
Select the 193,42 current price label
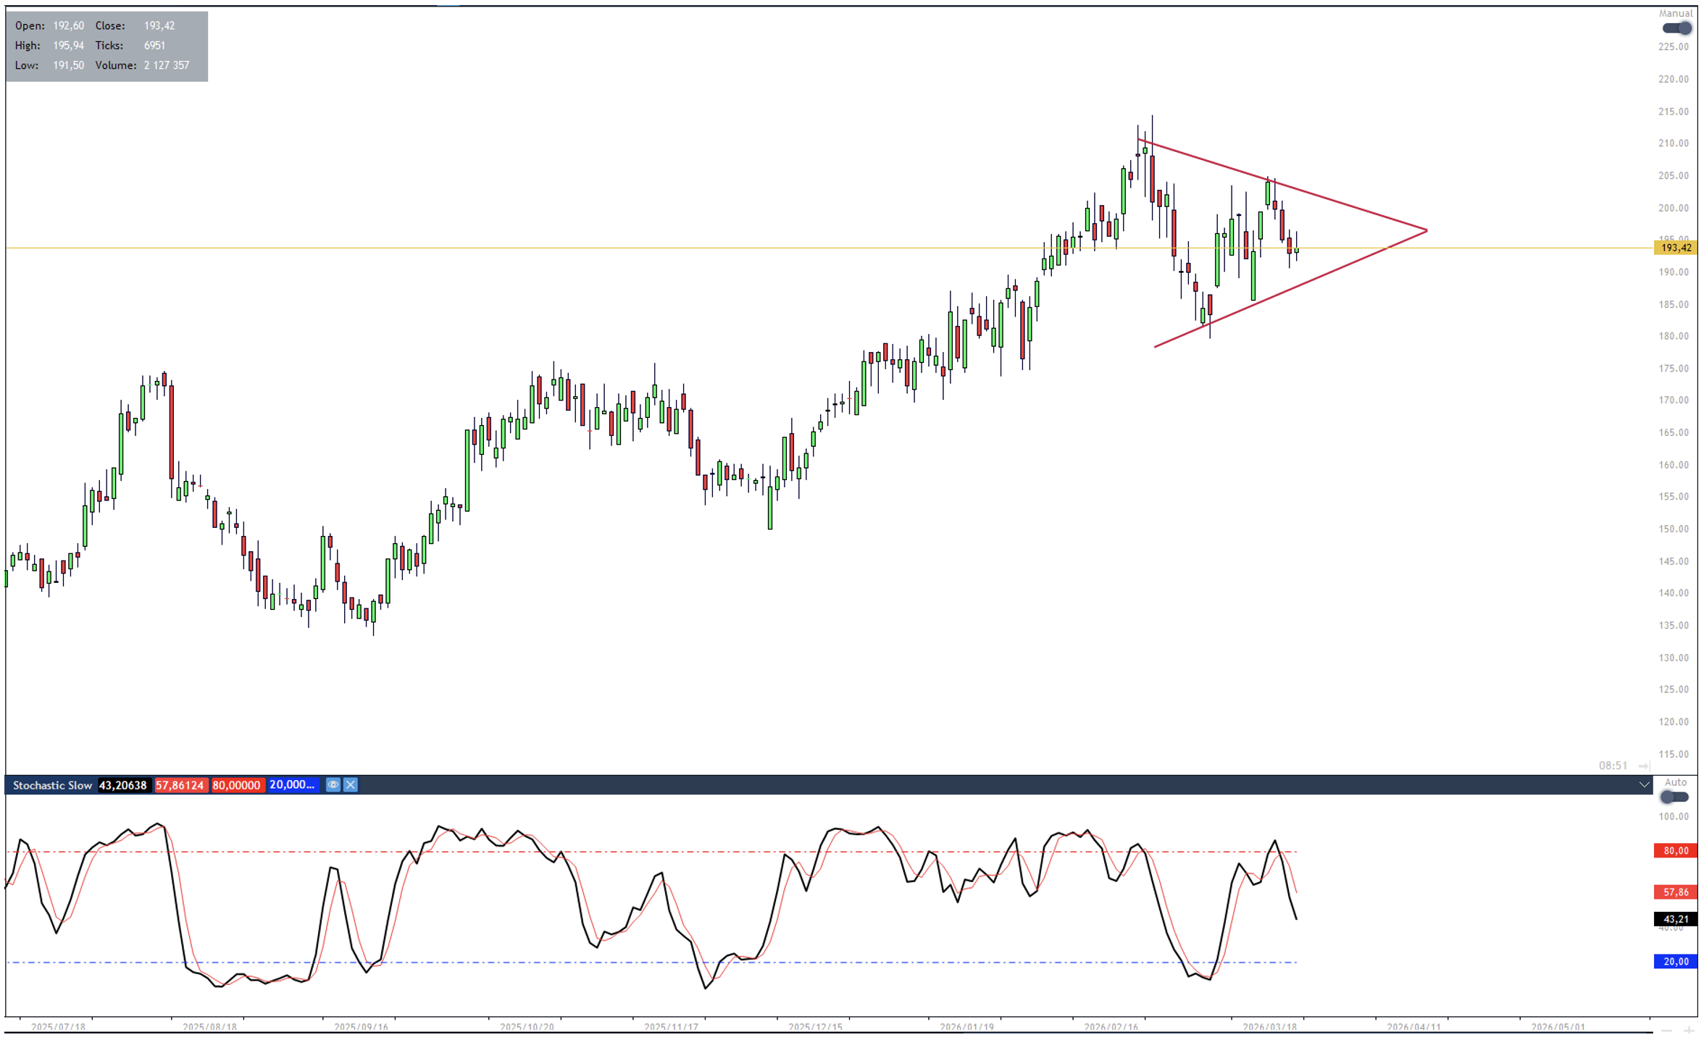(1675, 248)
